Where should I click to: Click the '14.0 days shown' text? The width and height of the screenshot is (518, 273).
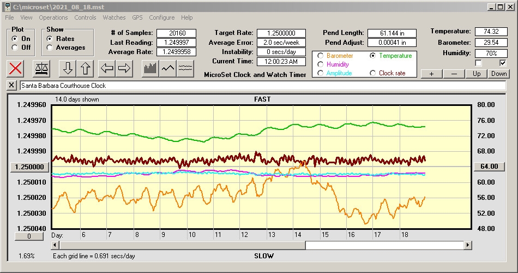click(77, 99)
